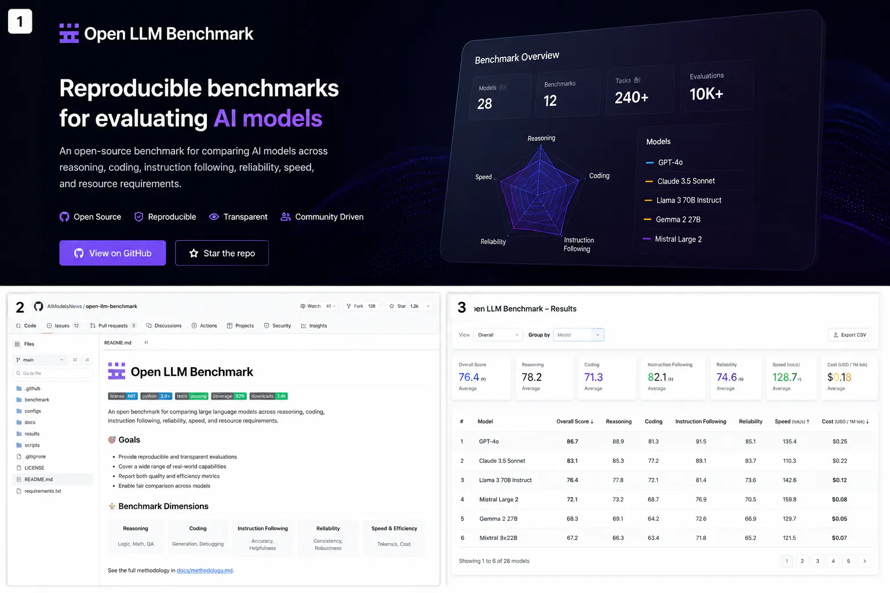Click the target emoji beside the Goals heading
Viewport: 890px width, 593px height.
[112, 440]
